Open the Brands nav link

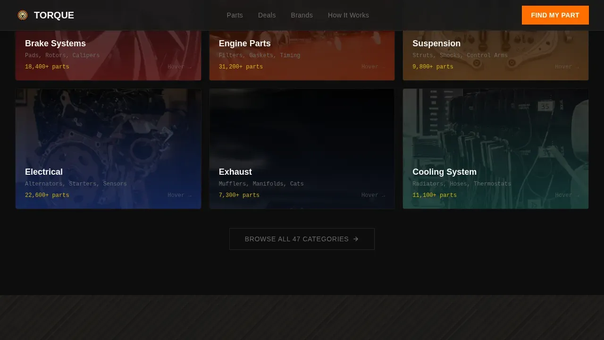coord(302,15)
